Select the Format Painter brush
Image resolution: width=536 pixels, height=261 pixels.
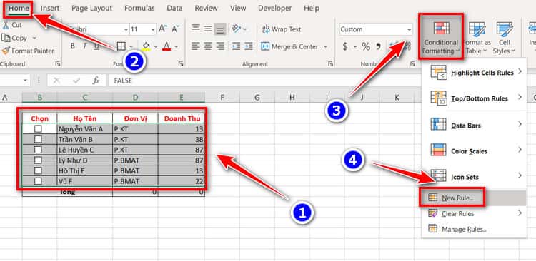(6, 51)
